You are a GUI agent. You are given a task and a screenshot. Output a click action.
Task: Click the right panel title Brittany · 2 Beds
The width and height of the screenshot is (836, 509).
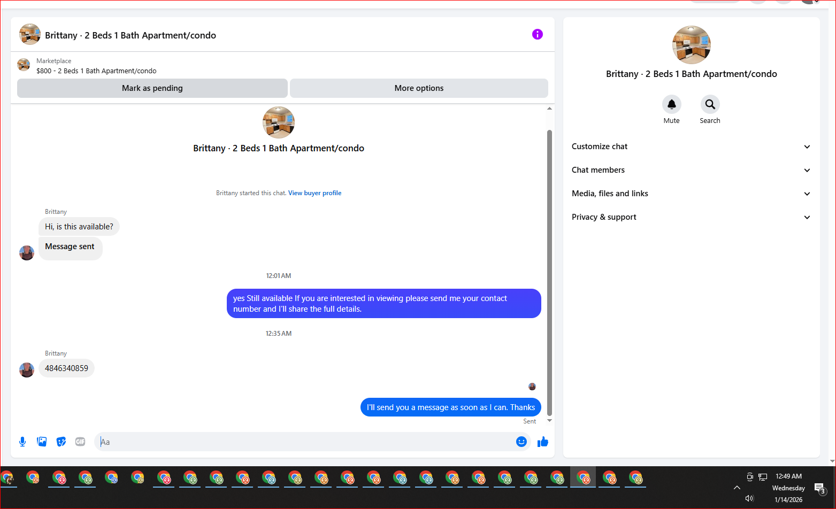click(x=692, y=74)
